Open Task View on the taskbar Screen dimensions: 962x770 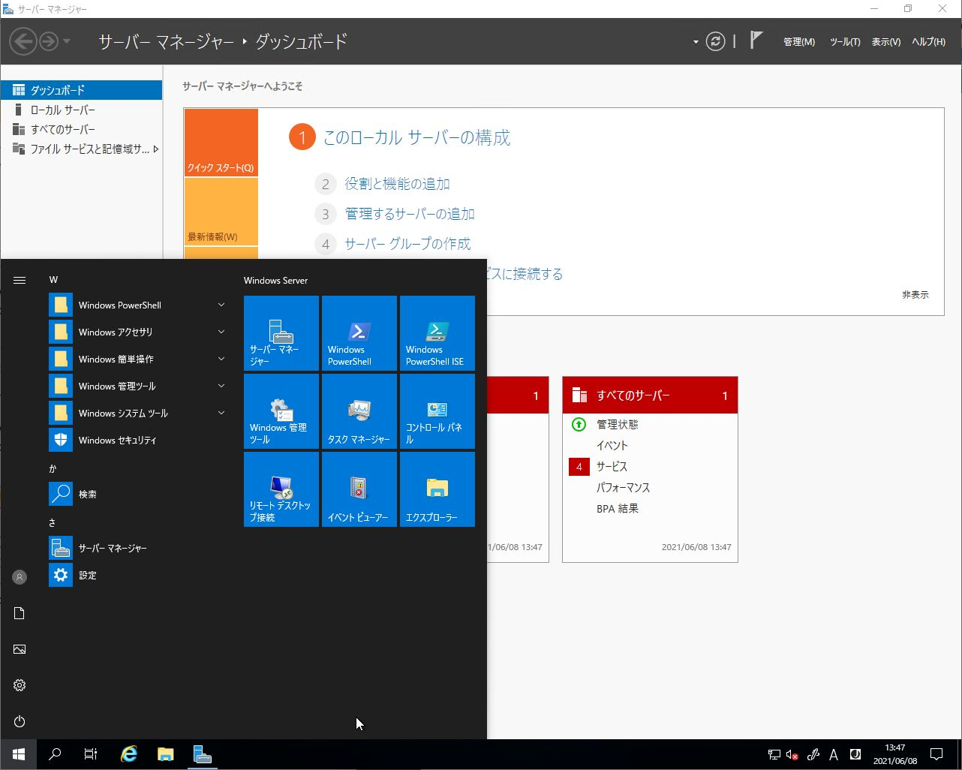point(90,754)
